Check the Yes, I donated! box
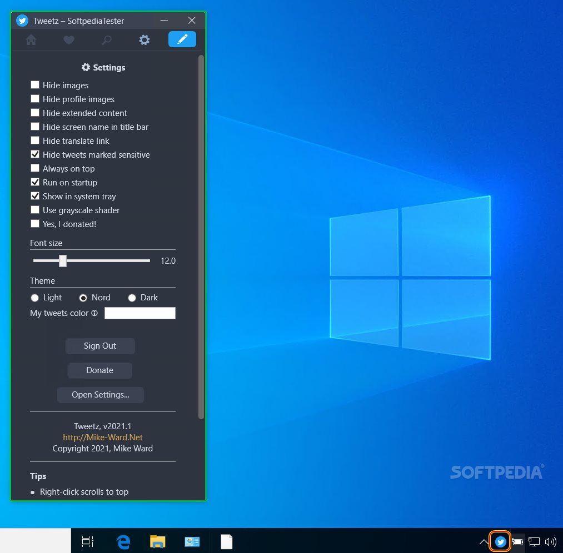This screenshot has height=553, width=563. (35, 224)
